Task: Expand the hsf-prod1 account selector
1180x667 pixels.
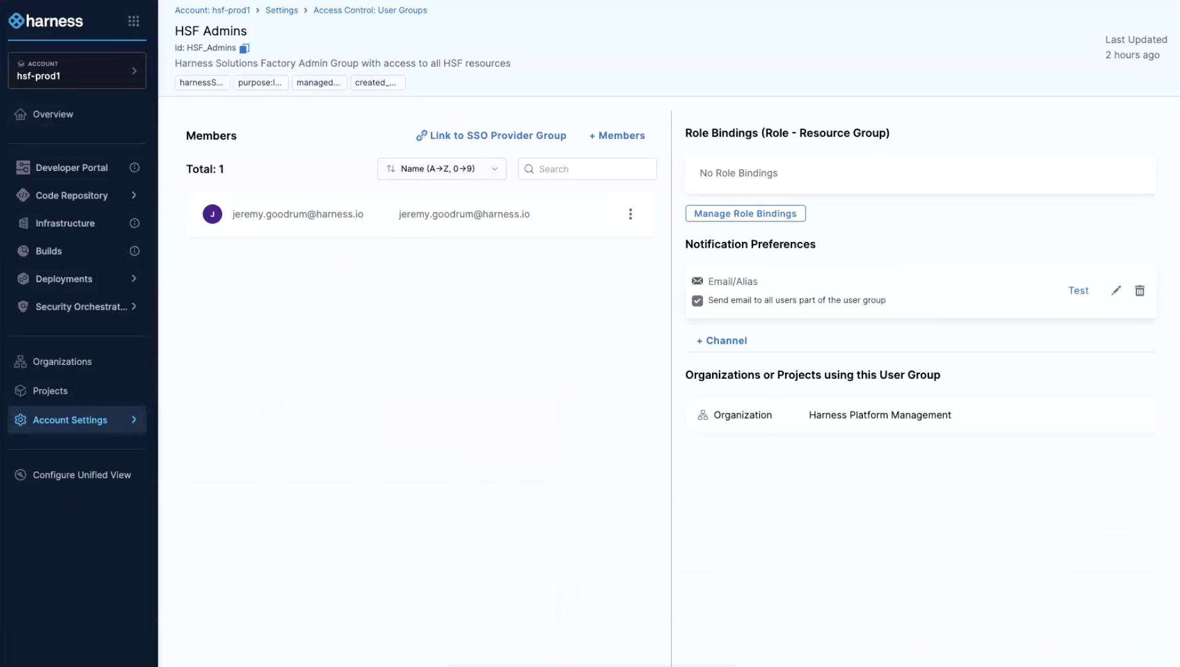Action: 77,70
